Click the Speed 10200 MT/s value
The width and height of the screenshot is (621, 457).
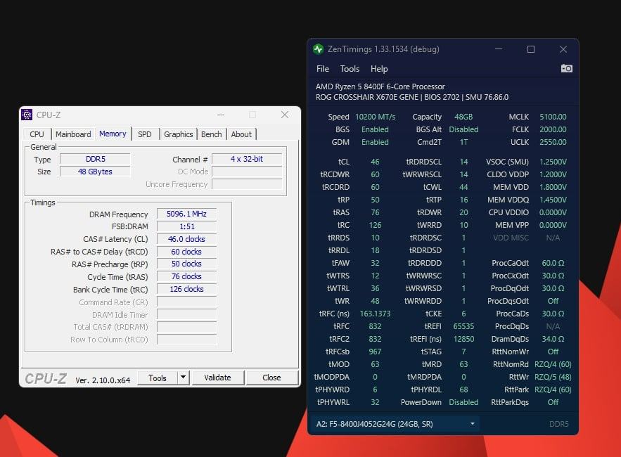point(375,117)
